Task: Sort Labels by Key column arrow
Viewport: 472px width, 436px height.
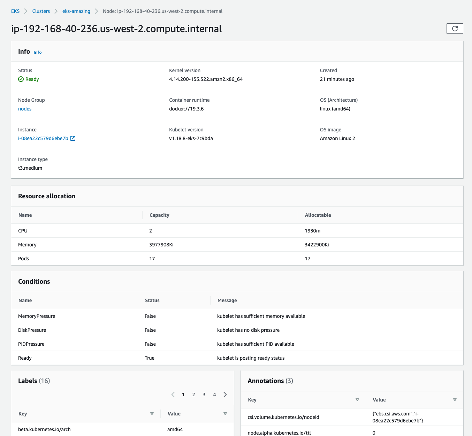Action: 152,414
